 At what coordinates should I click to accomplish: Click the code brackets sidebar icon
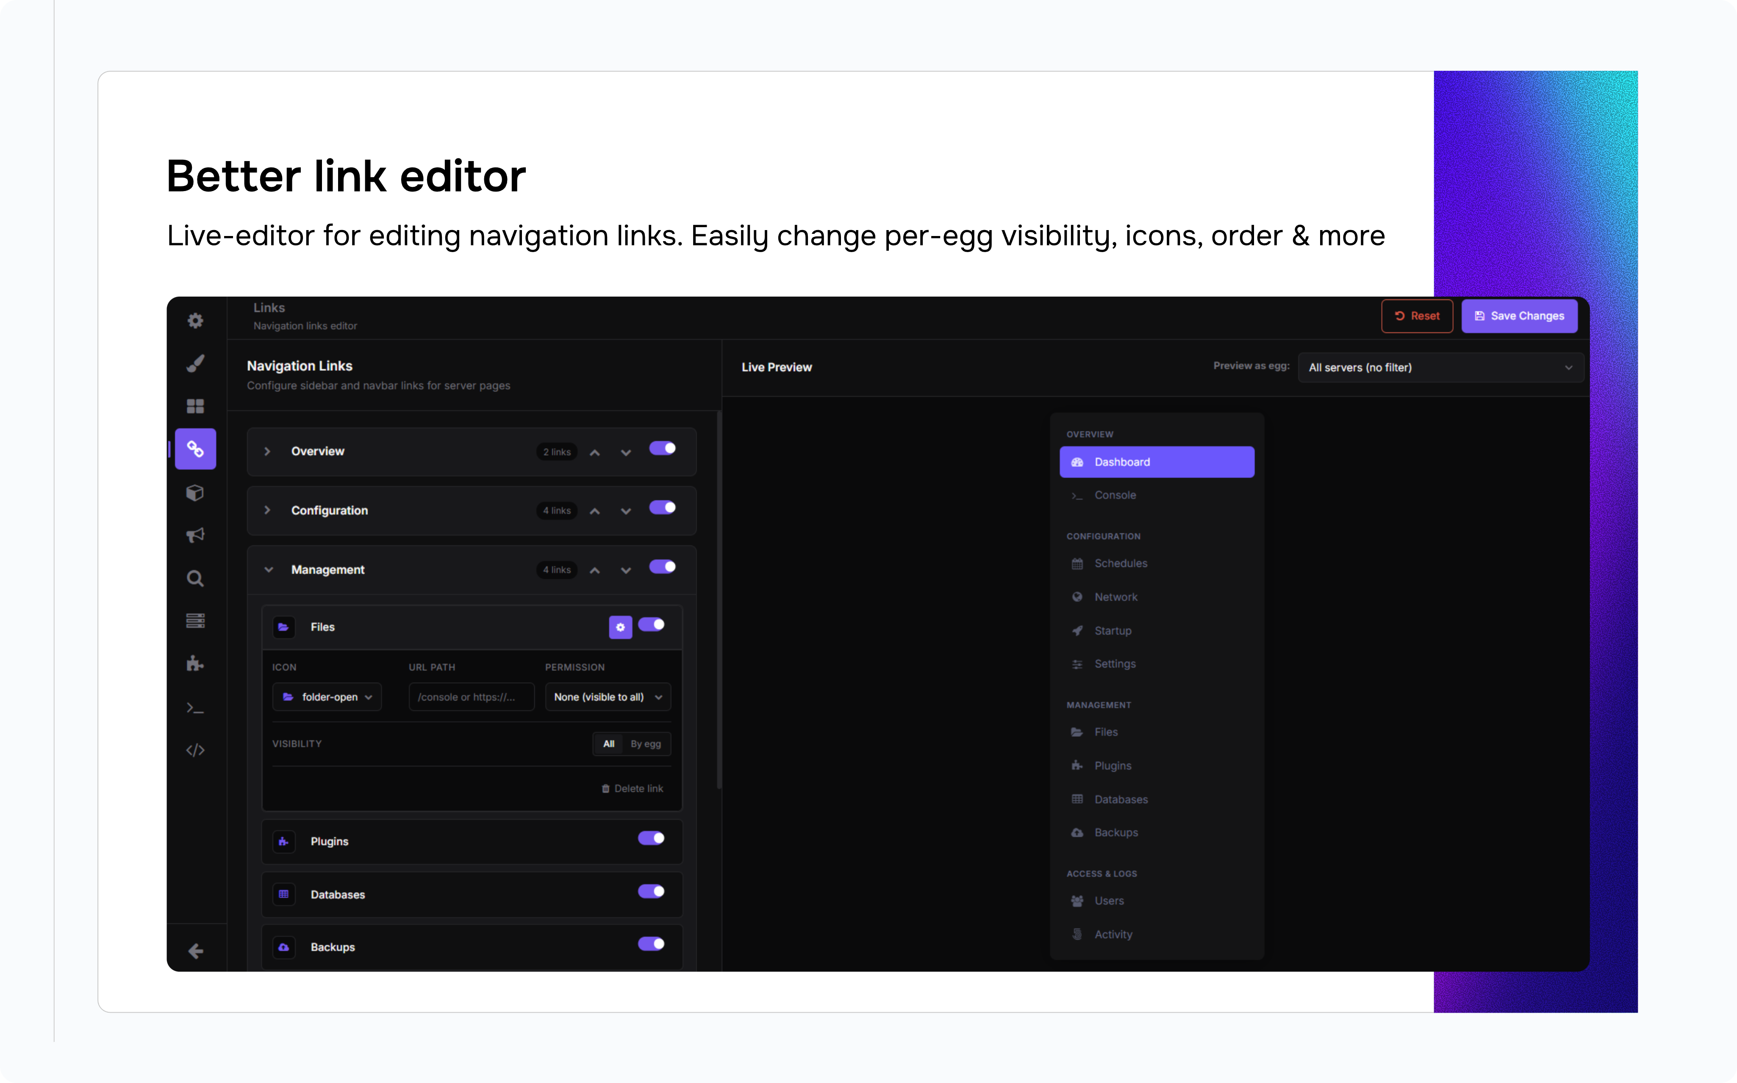point(195,750)
